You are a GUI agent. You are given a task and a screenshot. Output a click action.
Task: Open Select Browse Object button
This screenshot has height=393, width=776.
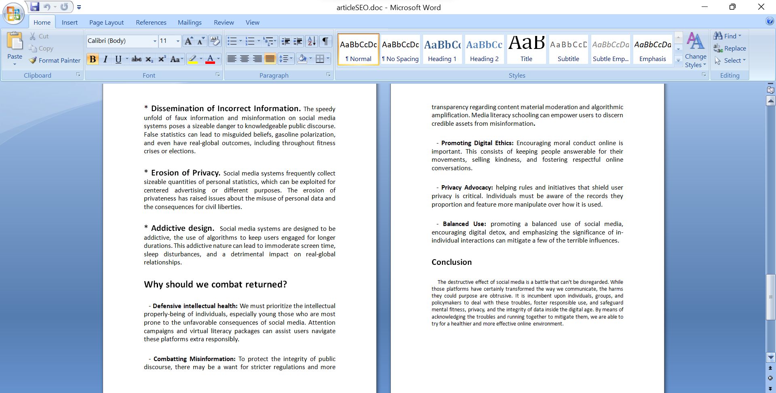pos(770,378)
